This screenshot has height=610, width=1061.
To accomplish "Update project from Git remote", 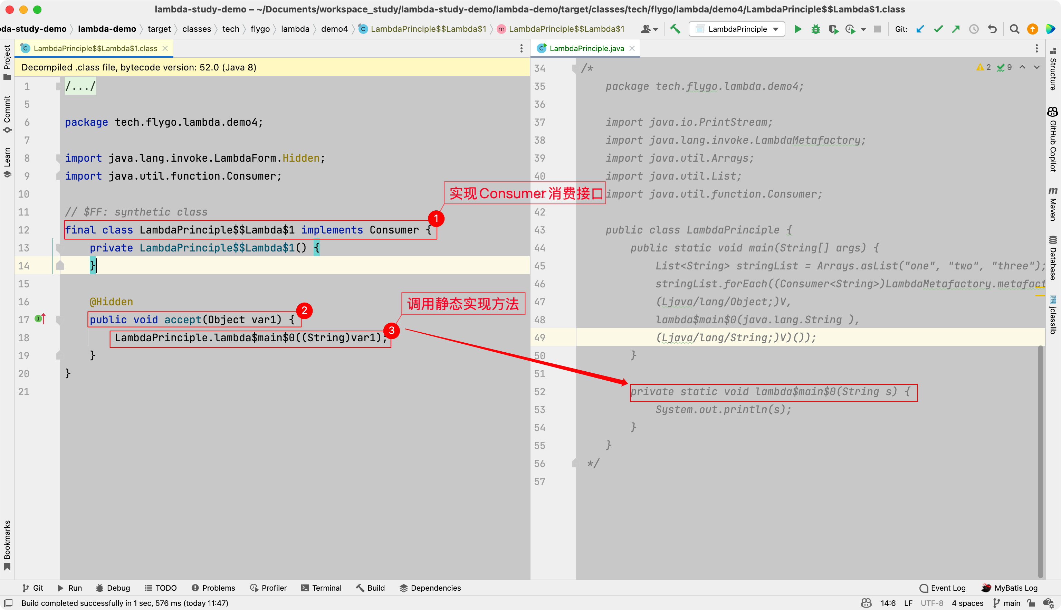I will pyautogui.click(x=920, y=29).
